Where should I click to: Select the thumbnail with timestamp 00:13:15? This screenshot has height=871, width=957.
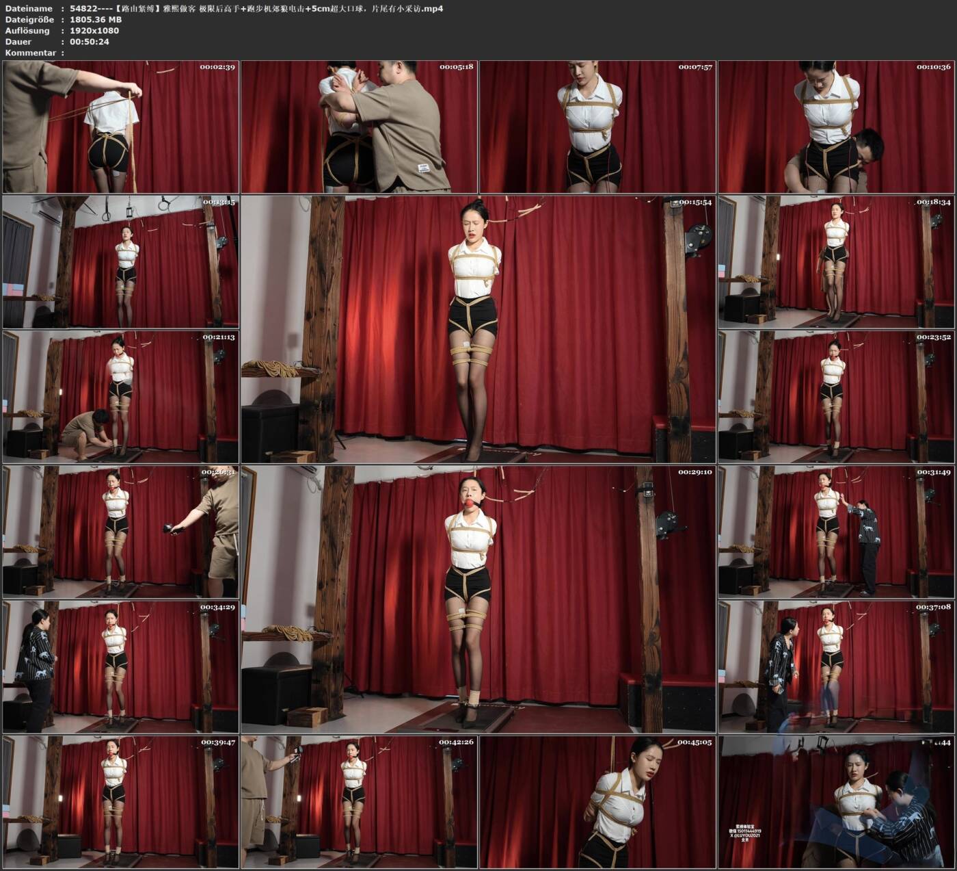121,262
